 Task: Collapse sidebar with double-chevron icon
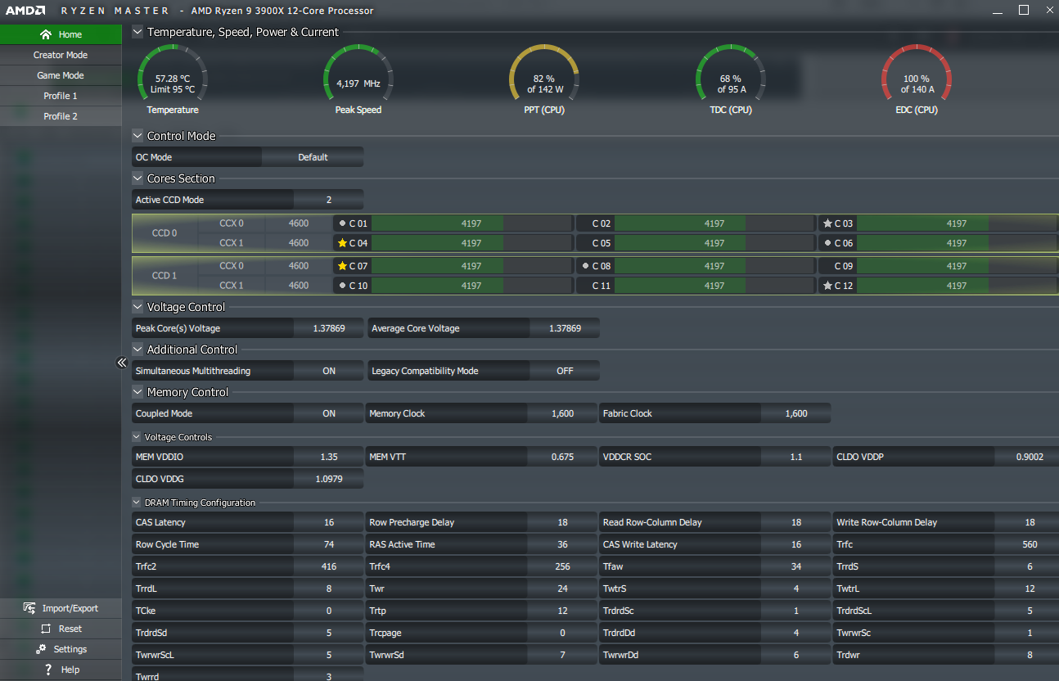(122, 363)
